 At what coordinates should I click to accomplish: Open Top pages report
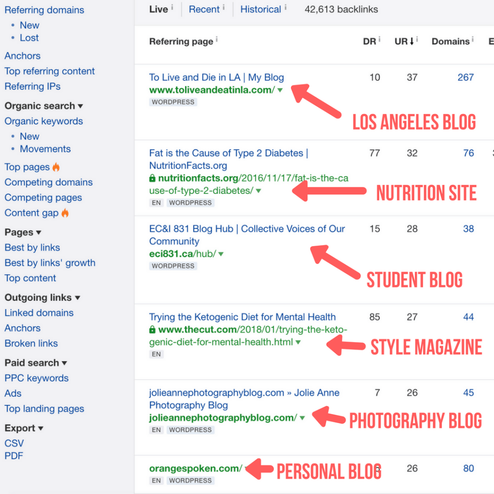click(x=27, y=167)
